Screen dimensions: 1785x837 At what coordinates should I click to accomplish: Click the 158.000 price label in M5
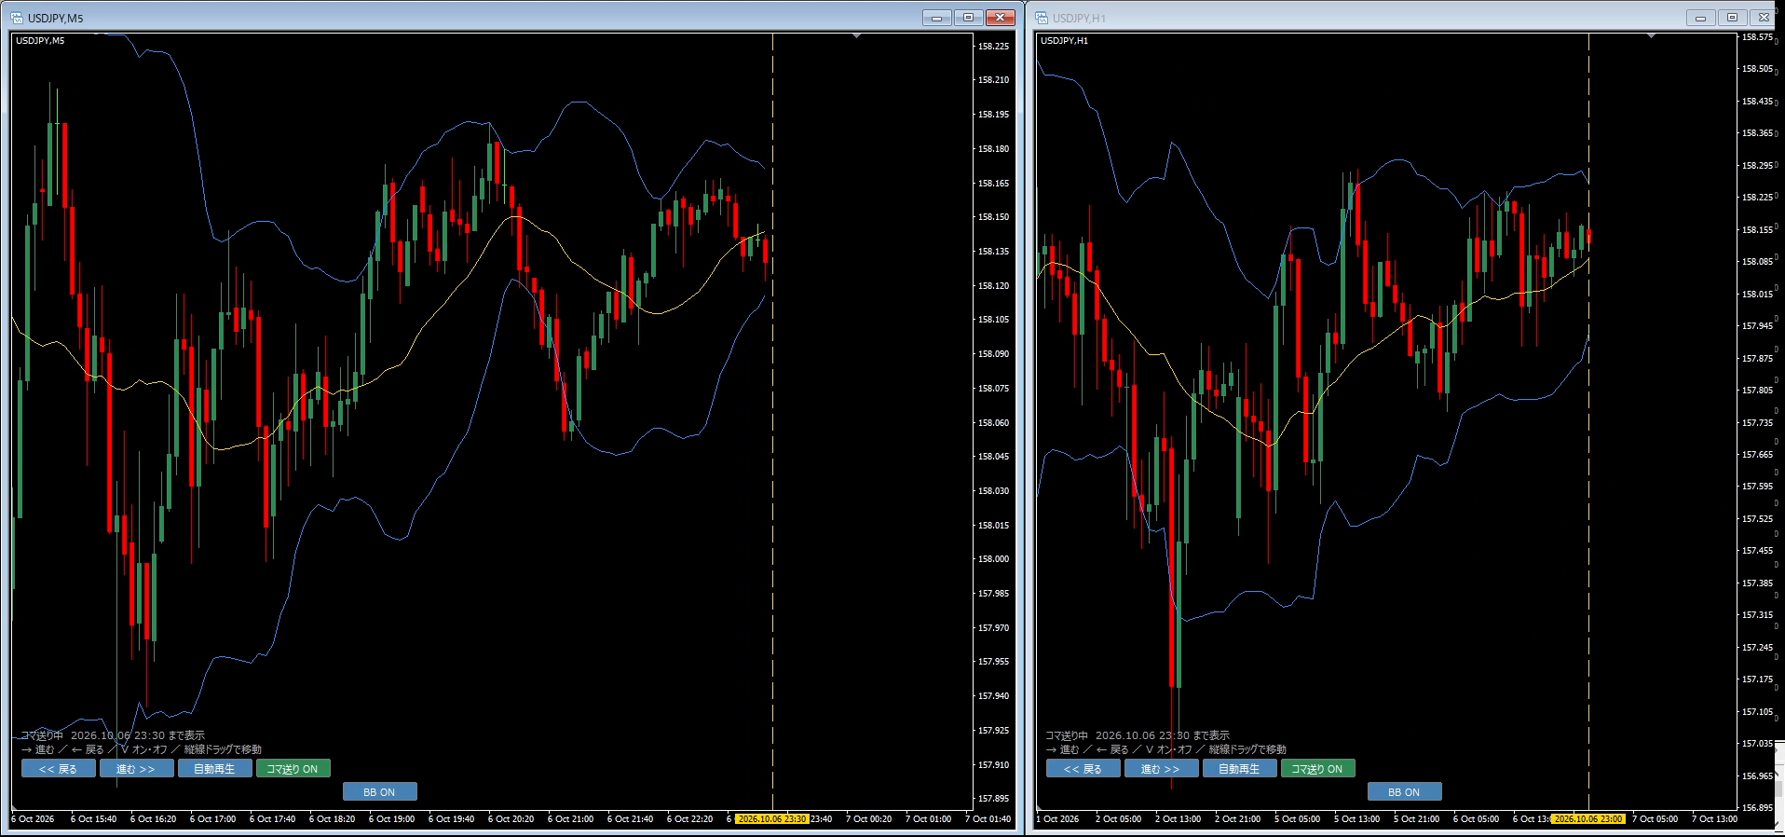pyautogui.click(x=993, y=559)
